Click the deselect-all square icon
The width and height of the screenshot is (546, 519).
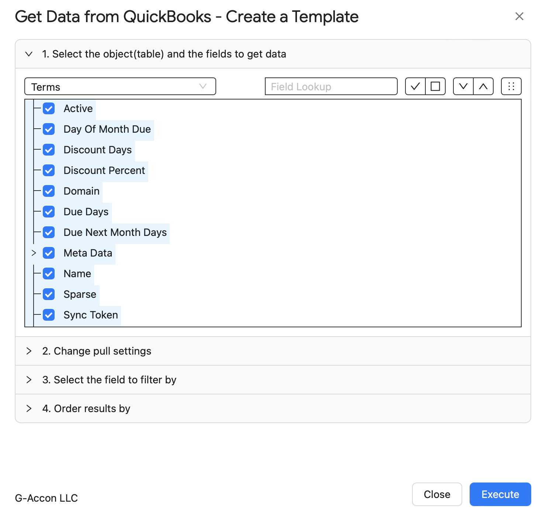click(435, 86)
